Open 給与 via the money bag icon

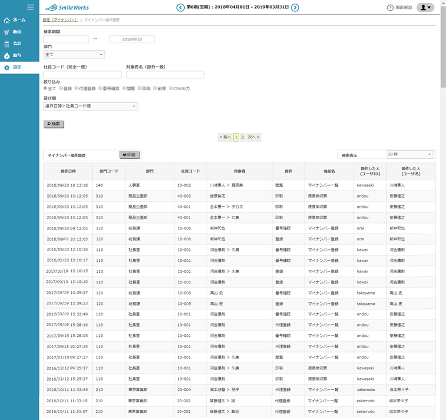[x=7, y=56]
